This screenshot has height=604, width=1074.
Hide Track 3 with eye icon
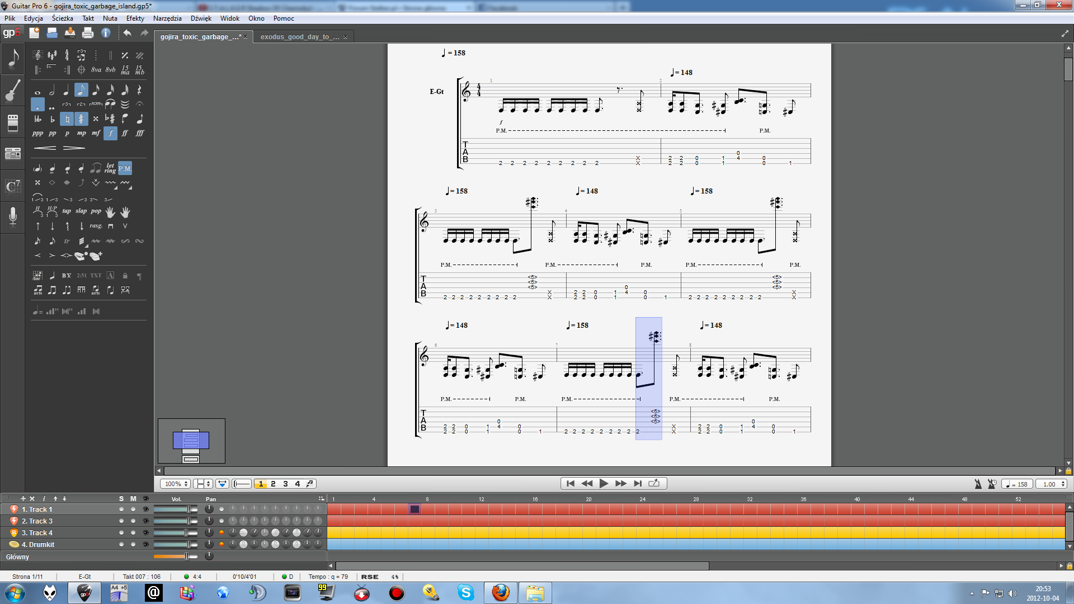point(146,521)
